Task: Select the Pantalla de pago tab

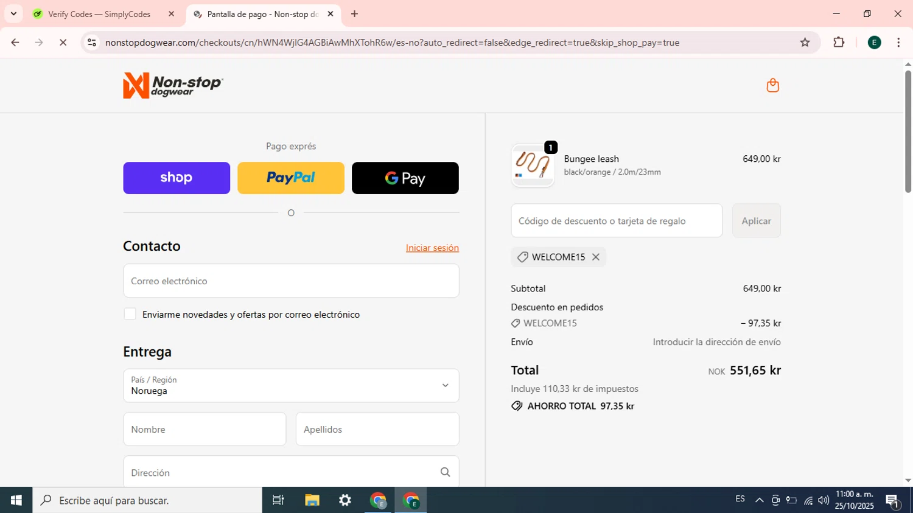Action: click(x=262, y=13)
